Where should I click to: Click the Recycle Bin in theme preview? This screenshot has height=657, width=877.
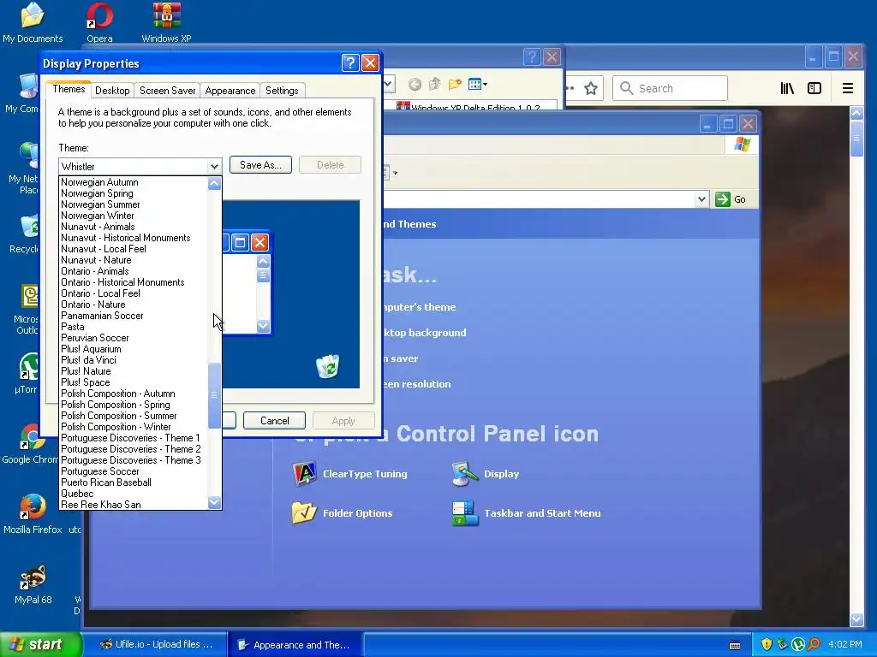click(x=328, y=366)
